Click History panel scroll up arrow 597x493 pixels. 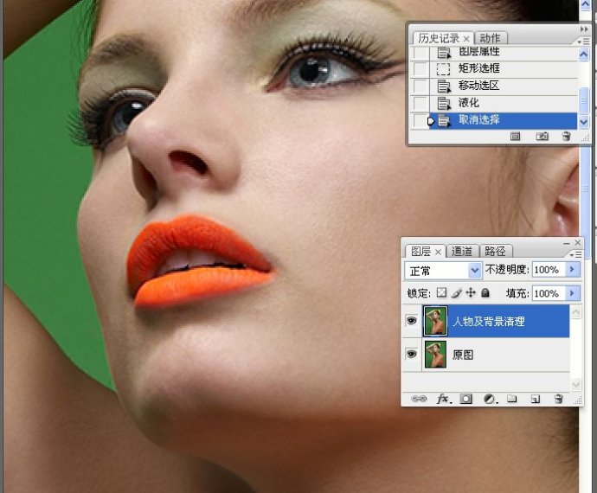(583, 54)
